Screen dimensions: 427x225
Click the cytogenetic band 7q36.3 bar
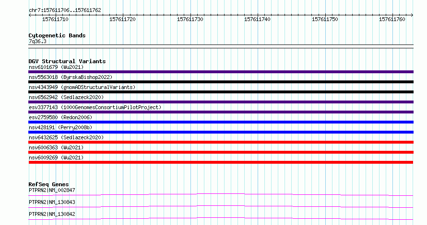(221, 46)
